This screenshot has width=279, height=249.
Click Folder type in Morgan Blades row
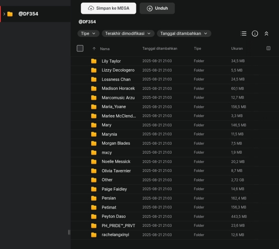pos(199,143)
